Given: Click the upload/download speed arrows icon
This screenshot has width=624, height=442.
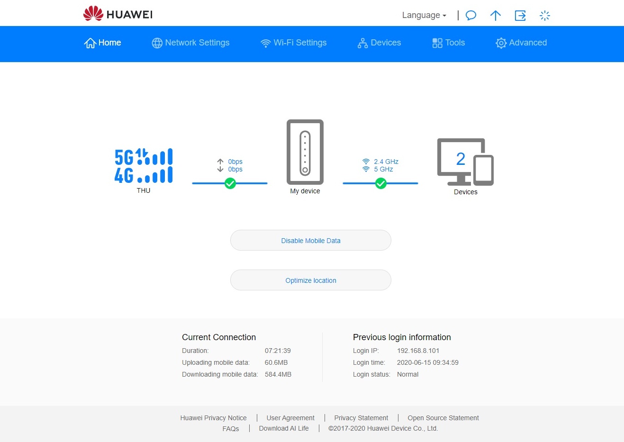Looking at the screenshot, I should point(220,165).
